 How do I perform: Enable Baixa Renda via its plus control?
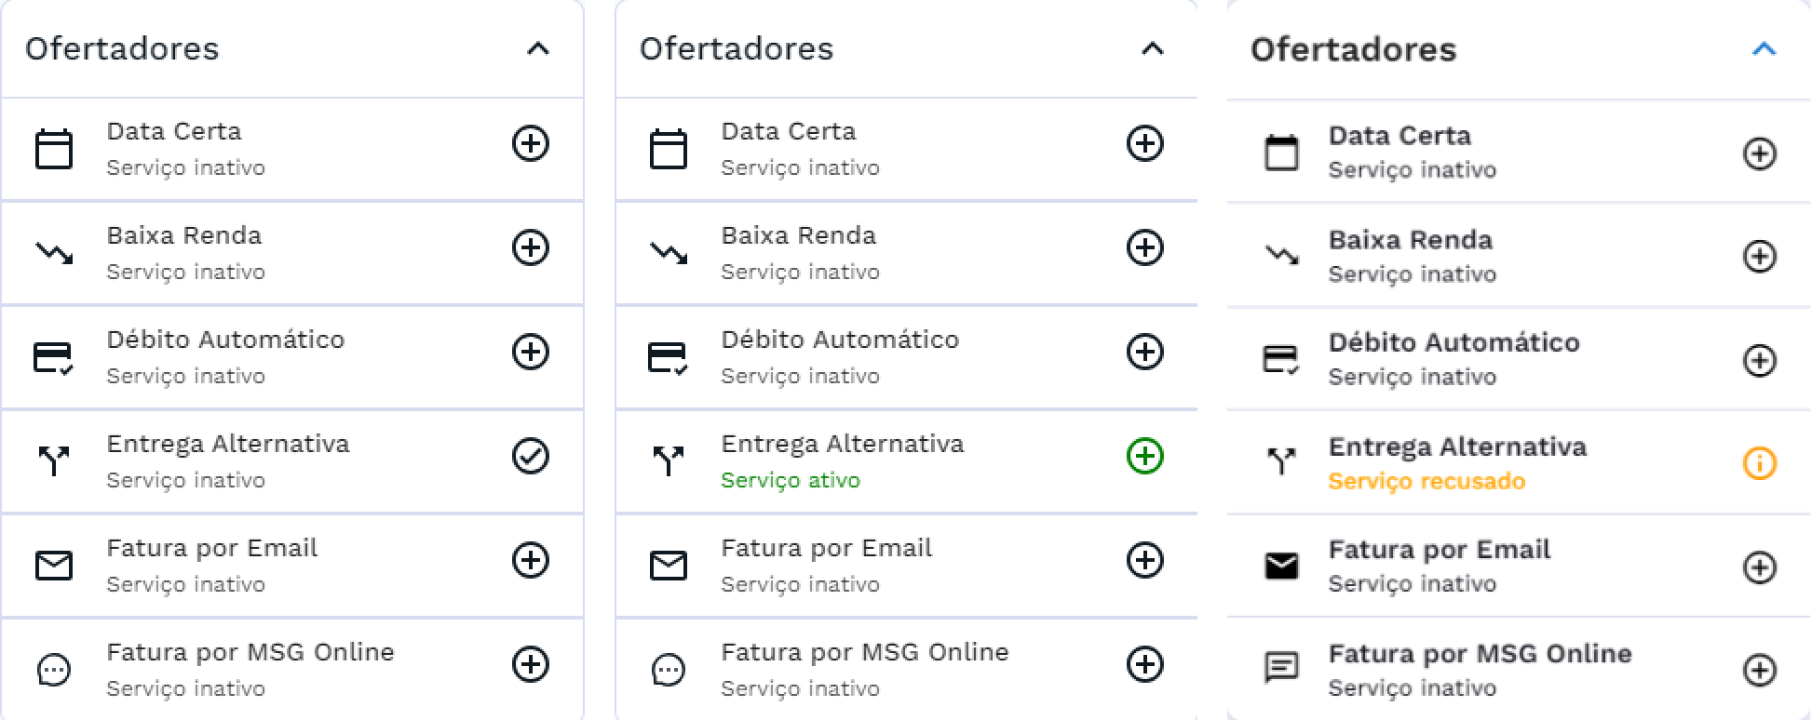click(x=531, y=248)
